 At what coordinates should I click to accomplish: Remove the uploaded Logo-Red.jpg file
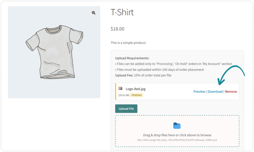point(231,91)
